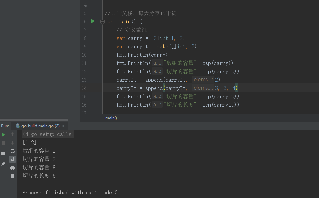The width and height of the screenshot is (319, 198).
Task: Click the Run: label in the tool window
Action: coord(5,126)
